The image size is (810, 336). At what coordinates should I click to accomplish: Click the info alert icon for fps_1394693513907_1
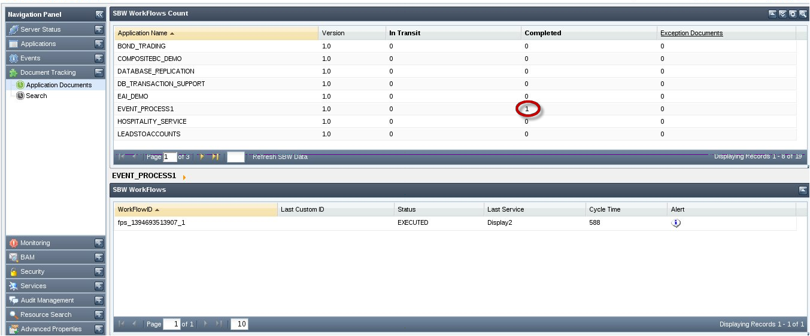coord(676,223)
